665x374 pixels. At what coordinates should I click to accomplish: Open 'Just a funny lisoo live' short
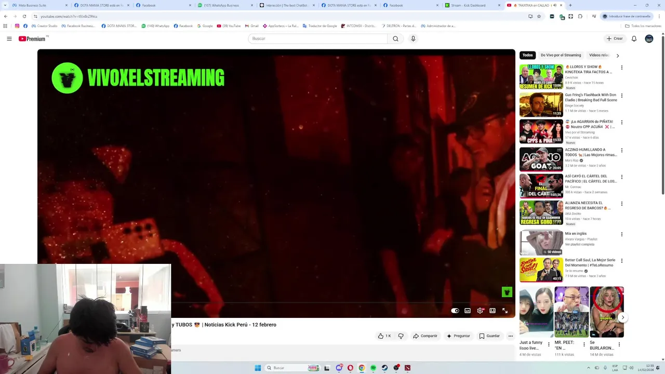536,312
